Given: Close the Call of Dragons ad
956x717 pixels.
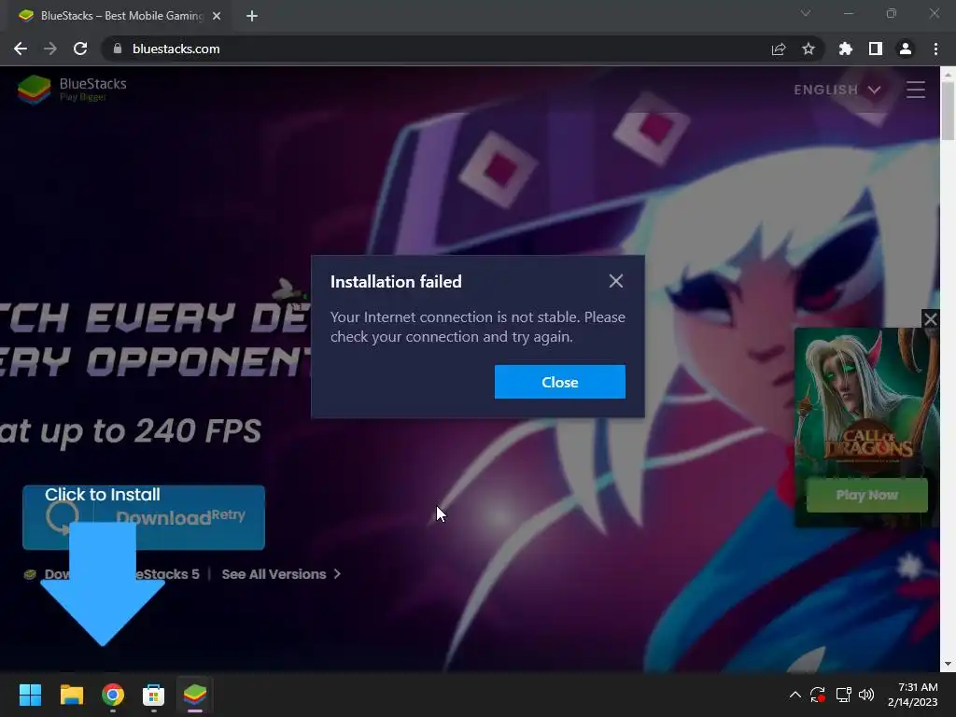Looking at the screenshot, I should click(931, 319).
